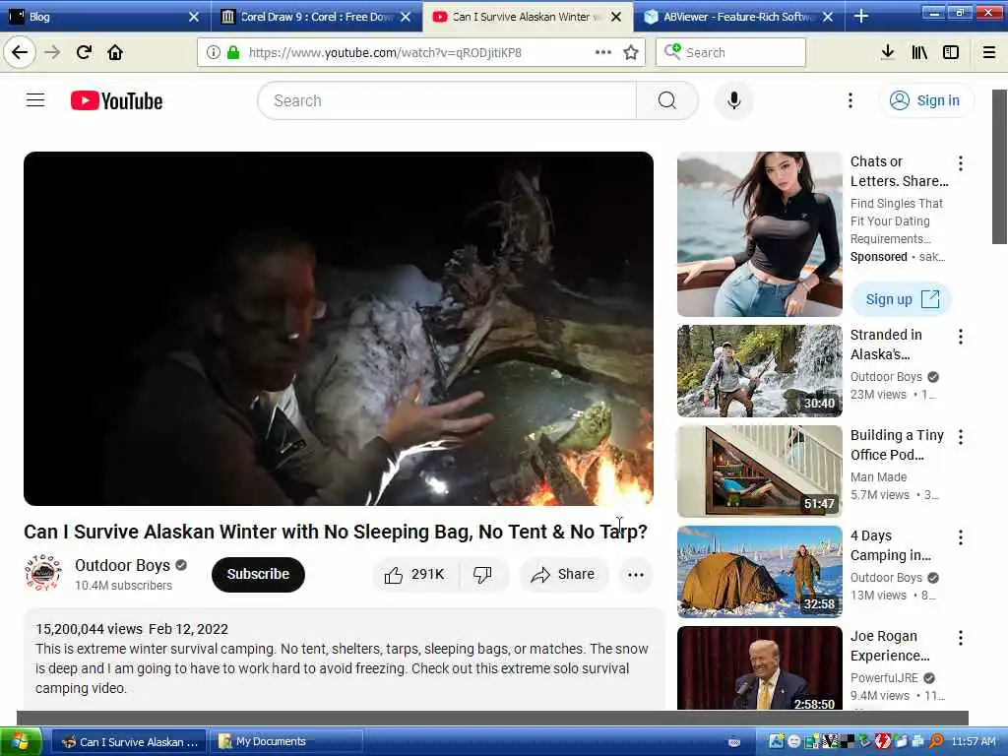The image size is (1008, 756).
Task: Share the video with the Share button
Action: (x=562, y=574)
